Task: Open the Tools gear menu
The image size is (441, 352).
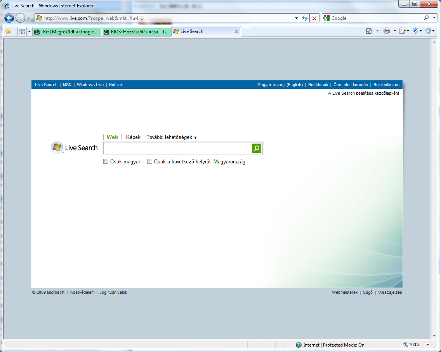Action: [430, 31]
